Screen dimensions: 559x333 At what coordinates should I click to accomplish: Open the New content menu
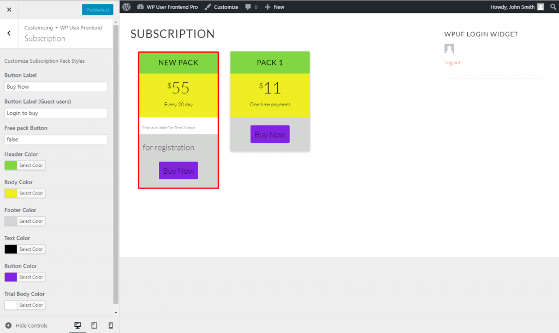(274, 7)
